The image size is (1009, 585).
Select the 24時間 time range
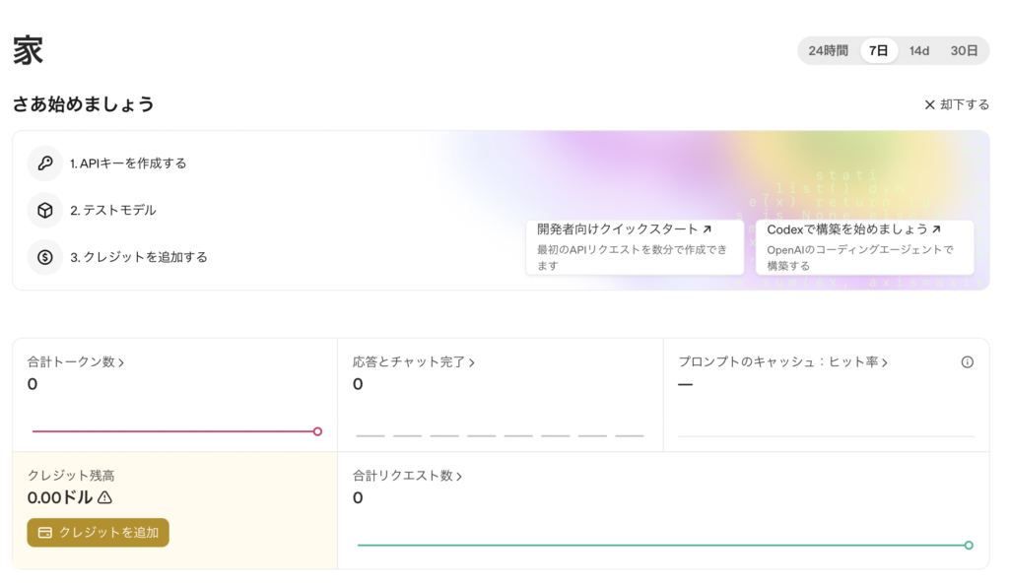(x=828, y=51)
